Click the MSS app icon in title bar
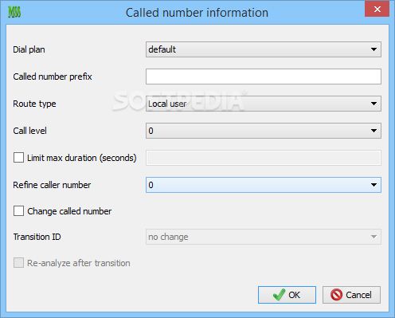 click(14, 12)
